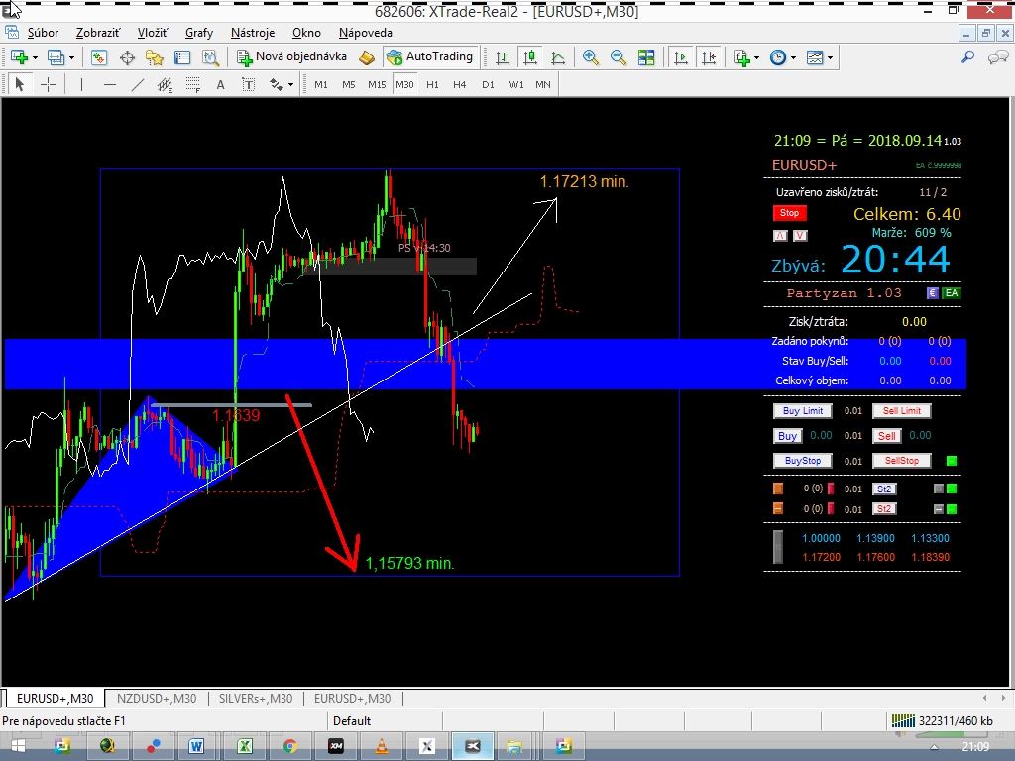Select the crosshair tool
Screen dimensions: 1015x761
click(48, 84)
